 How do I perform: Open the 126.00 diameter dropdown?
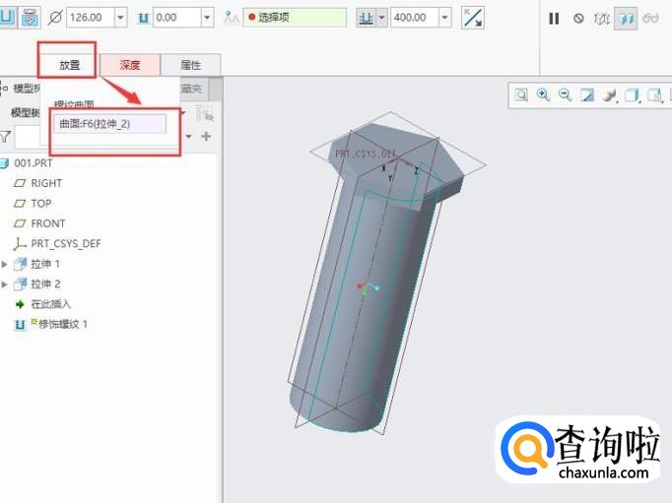click(121, 18)
